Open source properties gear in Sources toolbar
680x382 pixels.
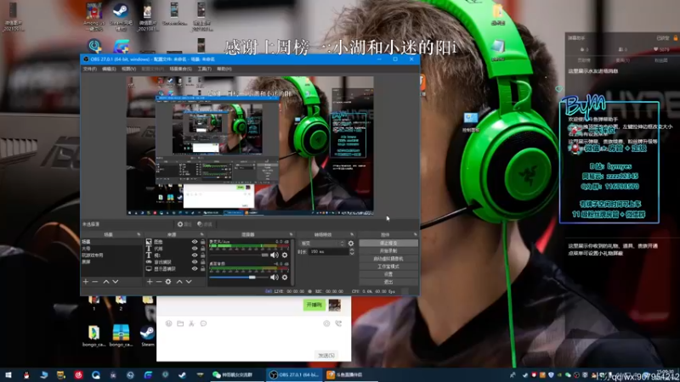168,282
